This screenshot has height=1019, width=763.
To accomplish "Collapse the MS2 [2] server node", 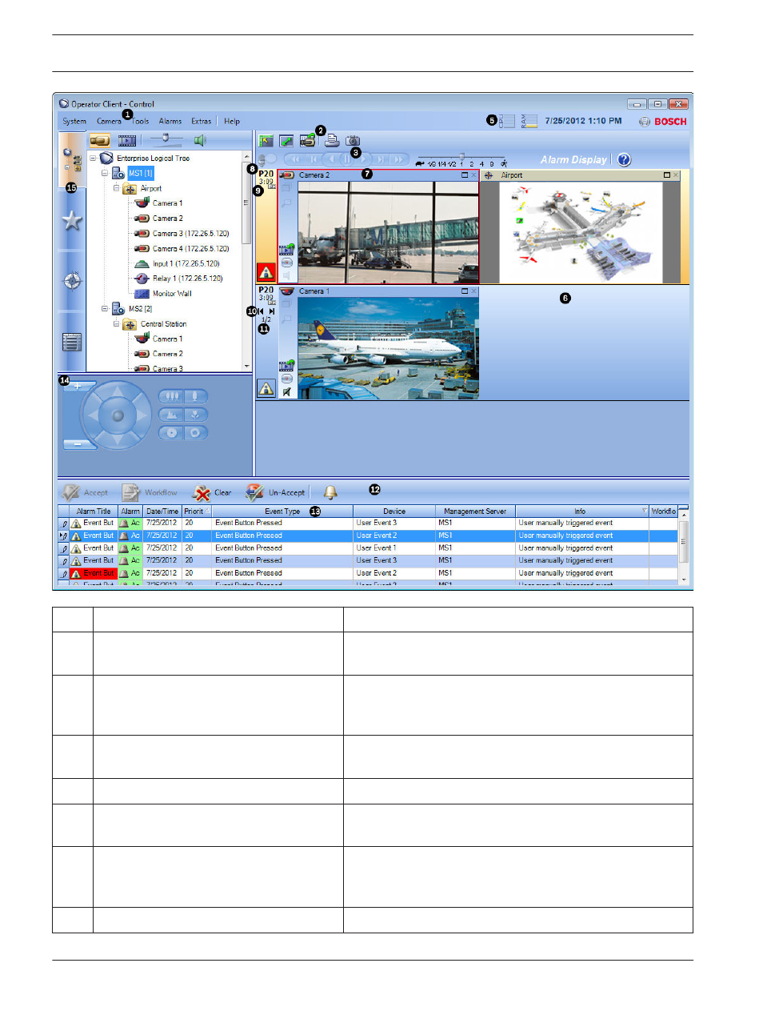I will point(105,308).
